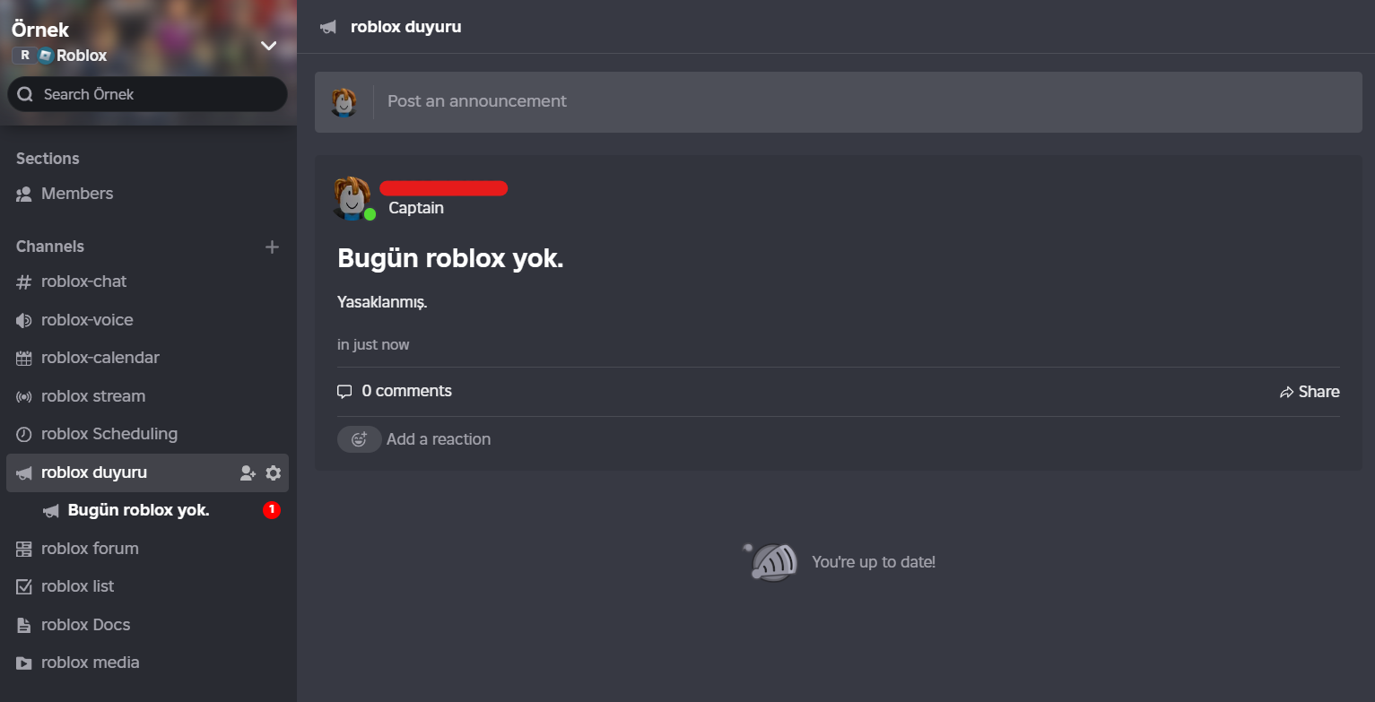Click the Share arrow icon
The height and width of the screenshot is (702, 1375).
(1287, 393)
